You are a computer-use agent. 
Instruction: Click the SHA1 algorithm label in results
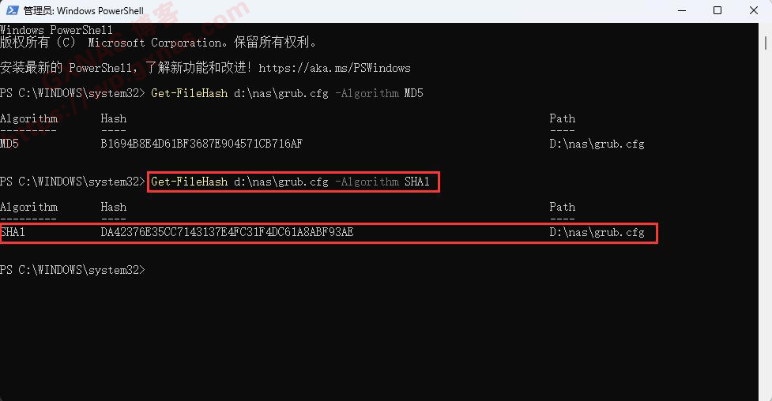pos(13,232)
